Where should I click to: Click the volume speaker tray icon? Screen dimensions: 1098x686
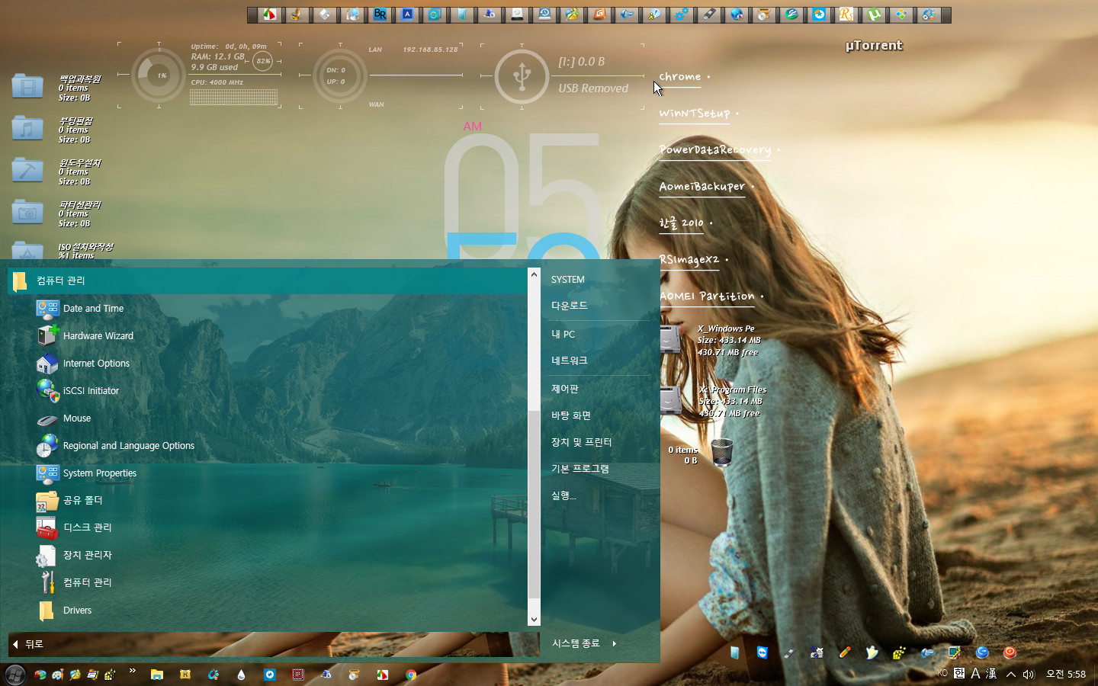(x=1029, y=675)
